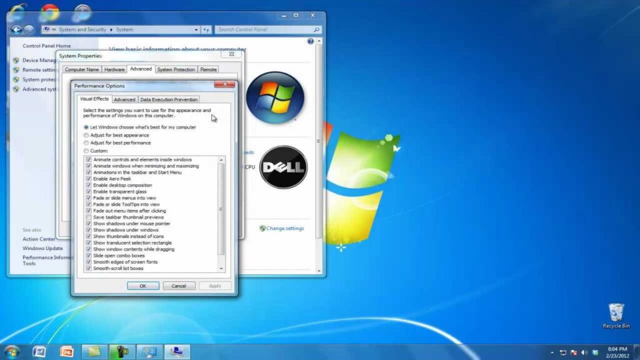Toggle Smooth edges of screen fonts

(89, 262)
